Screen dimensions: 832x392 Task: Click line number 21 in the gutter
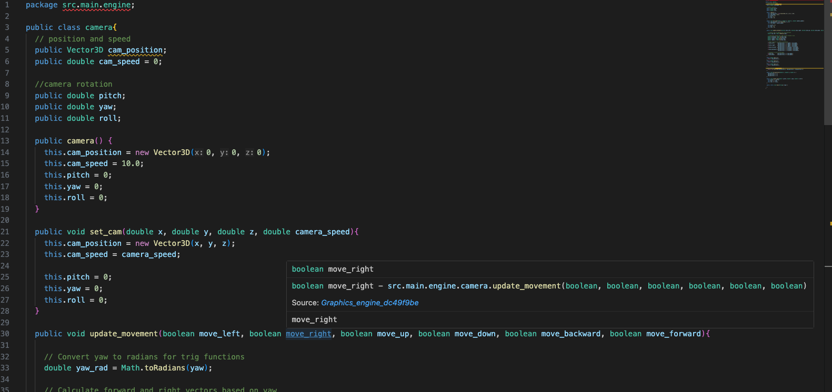click(x=5, y=232)
